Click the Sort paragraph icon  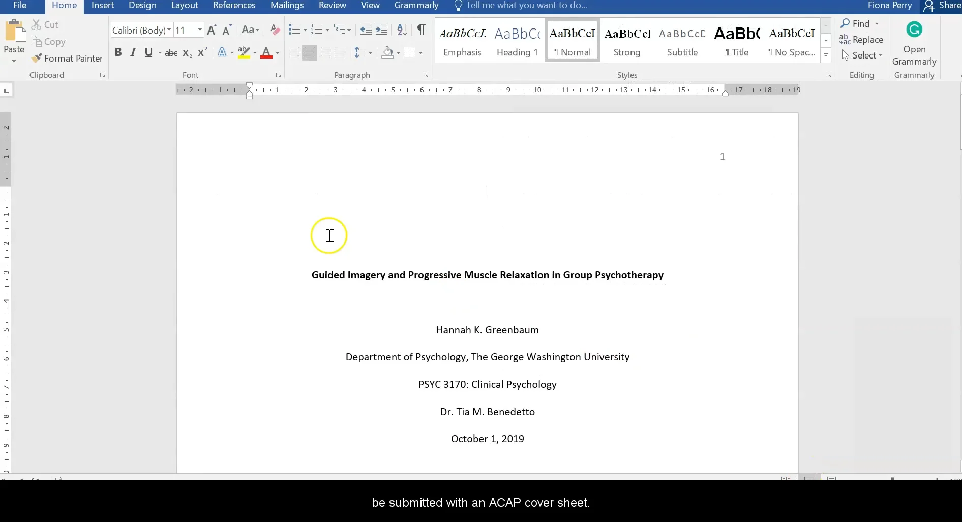402,30
